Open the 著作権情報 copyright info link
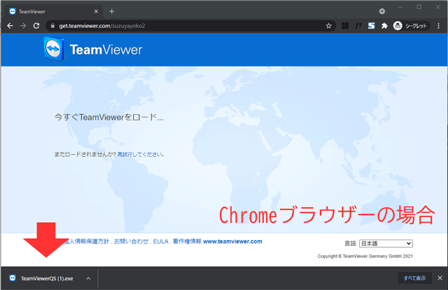The height and width of the screenshot is (290, 448). (187, 242)
